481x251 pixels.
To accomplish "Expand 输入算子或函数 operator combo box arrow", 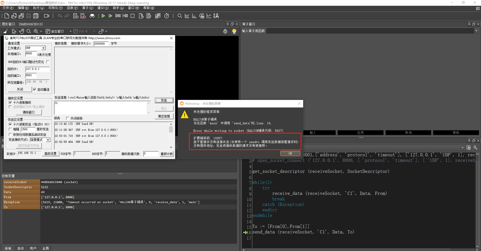I will click(476, 31).
